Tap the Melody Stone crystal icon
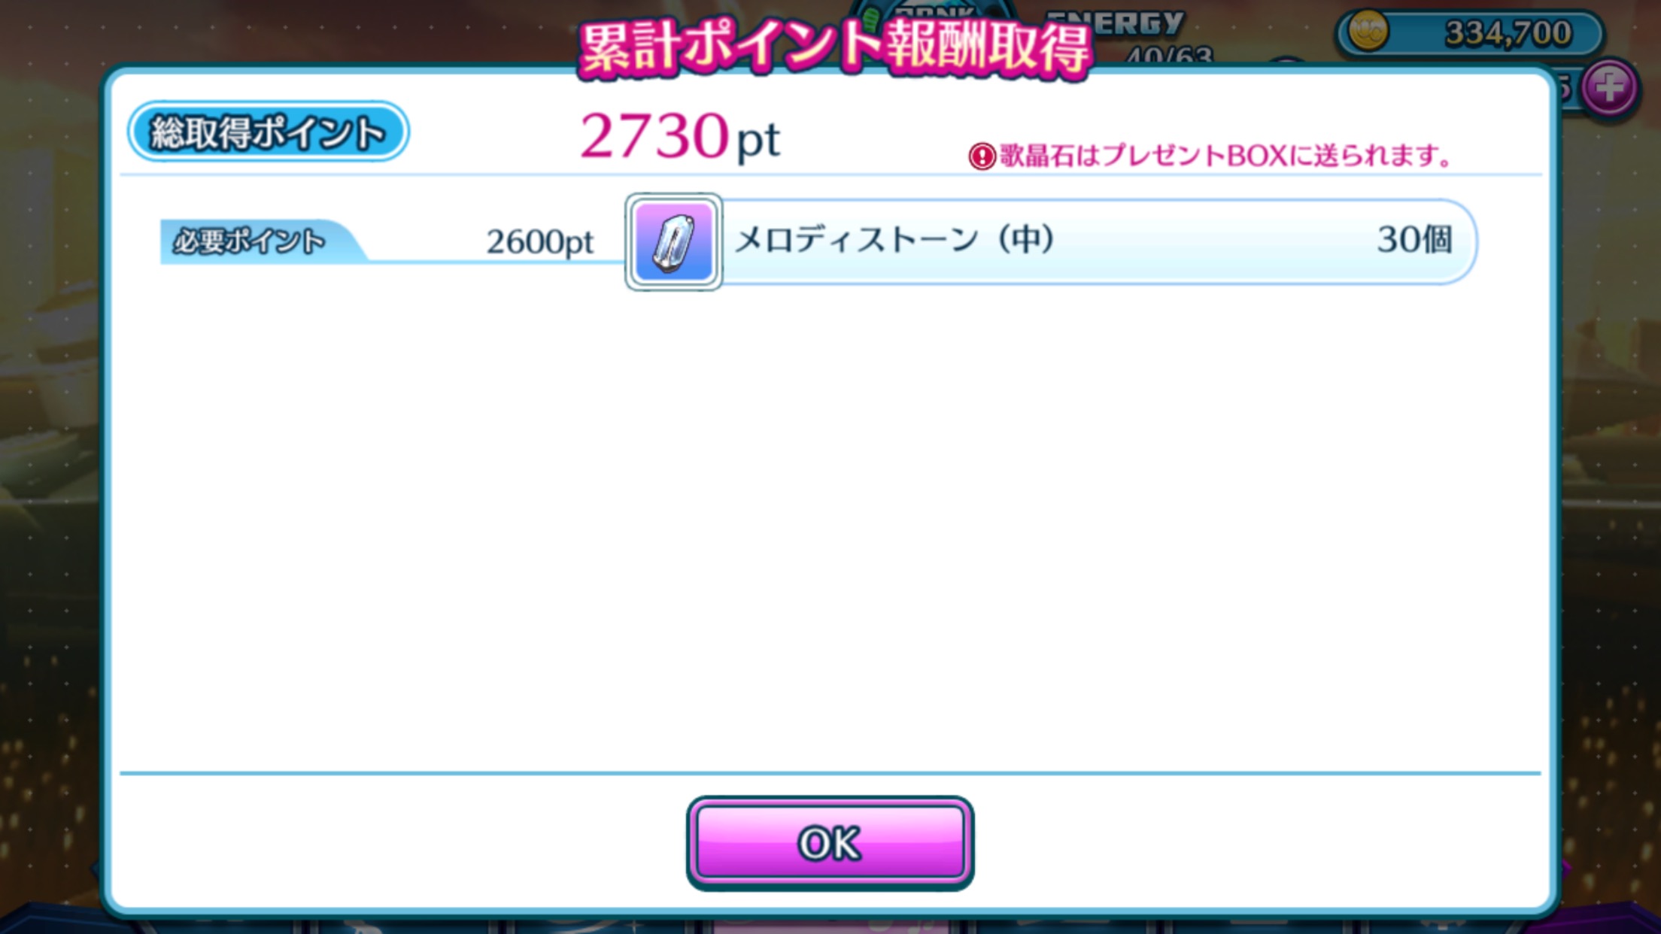1661x934 pixels. 673,241
